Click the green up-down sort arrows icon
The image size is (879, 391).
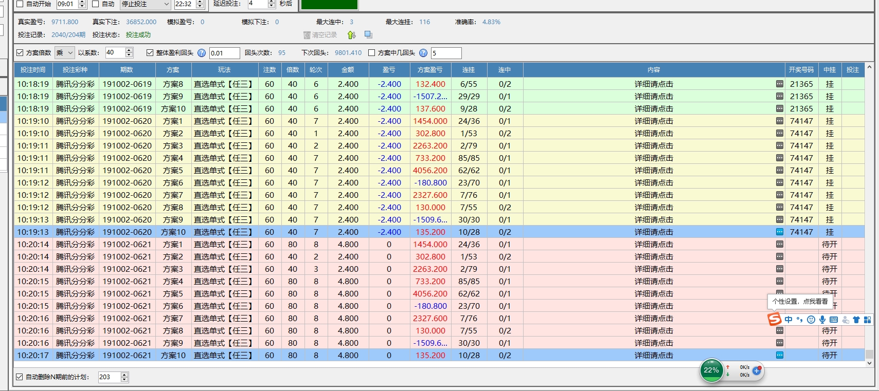click(351, 35)
